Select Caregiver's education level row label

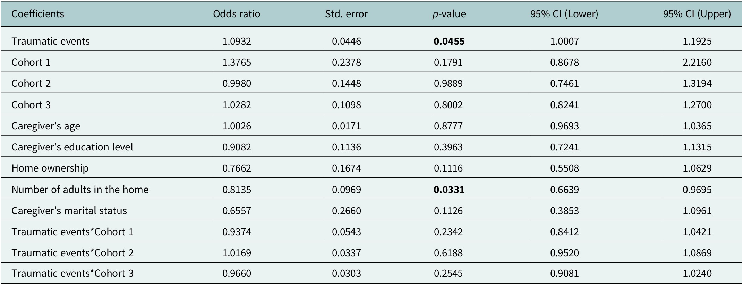72,147
